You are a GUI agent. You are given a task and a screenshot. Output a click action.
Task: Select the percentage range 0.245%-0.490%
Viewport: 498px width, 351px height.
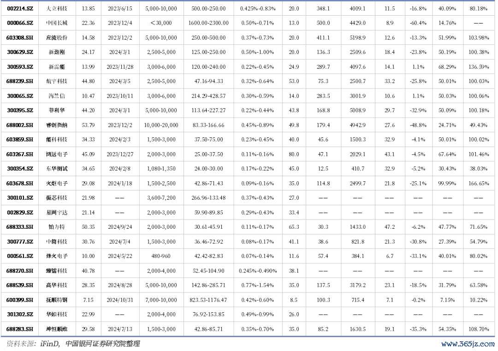point(258,271)
